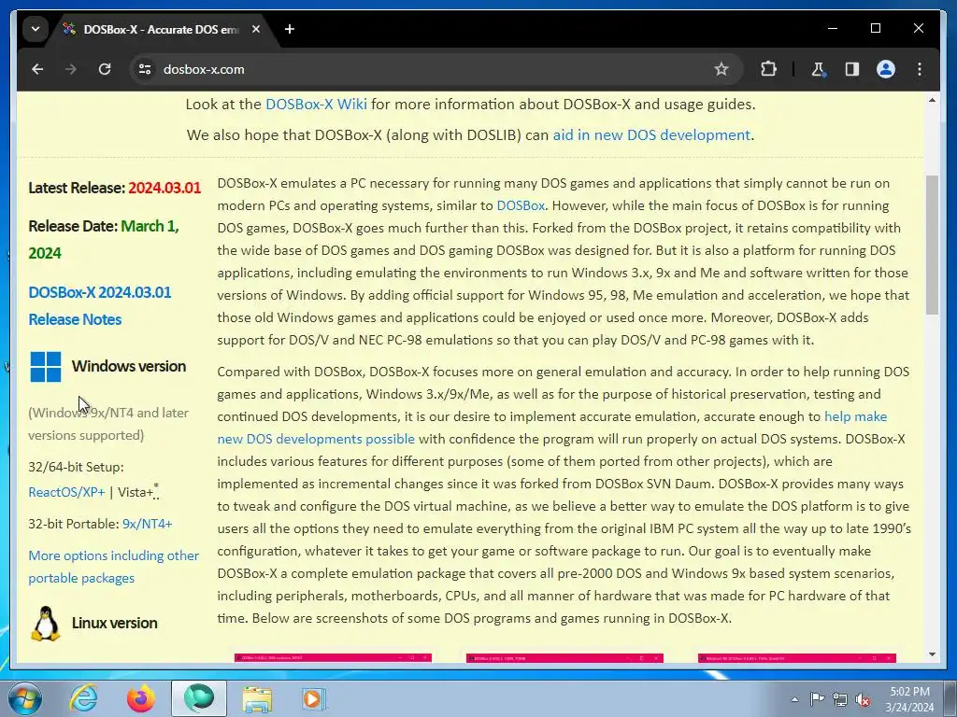Select the Linux version heading
Image resolution: width=957 pixels, height=717 pixels.
tap(115, 623)
